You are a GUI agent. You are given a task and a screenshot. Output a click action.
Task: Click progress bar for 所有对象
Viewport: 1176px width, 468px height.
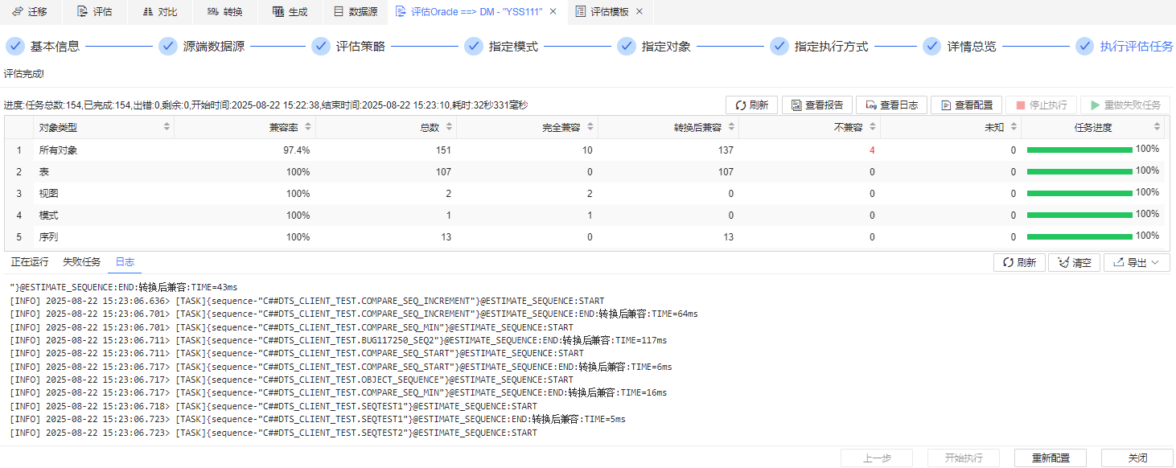[1079, 150]
